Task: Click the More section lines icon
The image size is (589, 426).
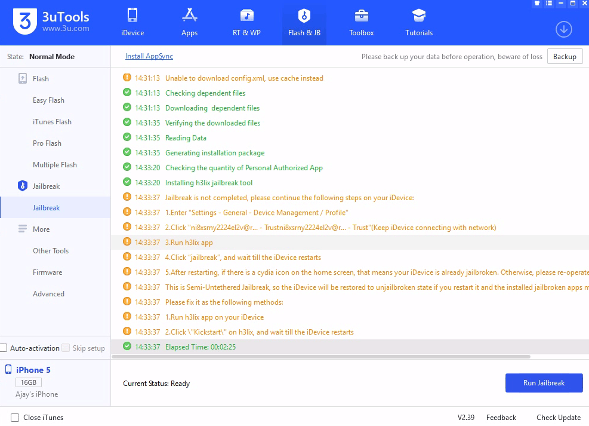Action: click(x=23, y=229)
